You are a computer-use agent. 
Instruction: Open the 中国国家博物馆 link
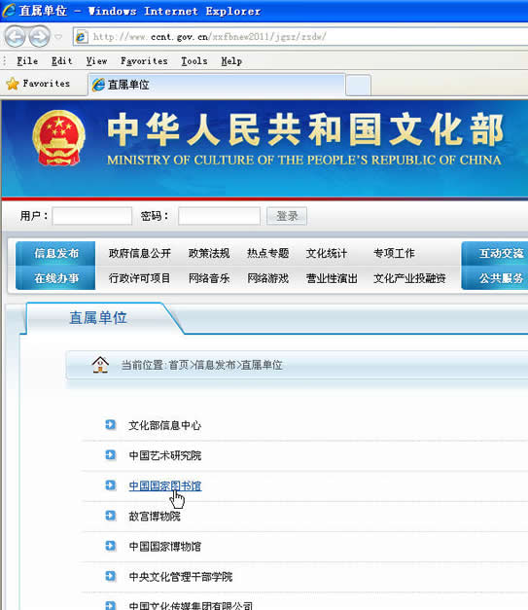click(165, 547)
